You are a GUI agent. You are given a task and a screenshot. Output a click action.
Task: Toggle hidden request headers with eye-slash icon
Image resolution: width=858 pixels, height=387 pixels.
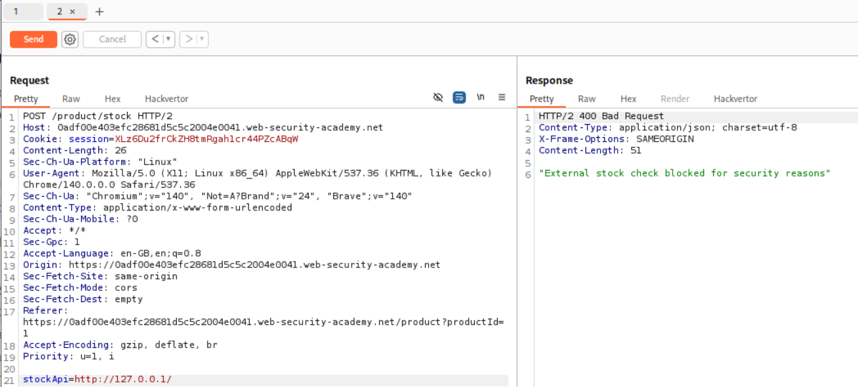pyautogui.click(x=438, y=97)
